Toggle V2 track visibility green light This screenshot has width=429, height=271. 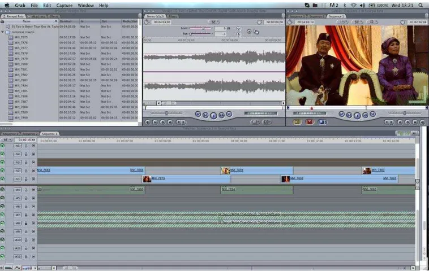click(2, 171)
